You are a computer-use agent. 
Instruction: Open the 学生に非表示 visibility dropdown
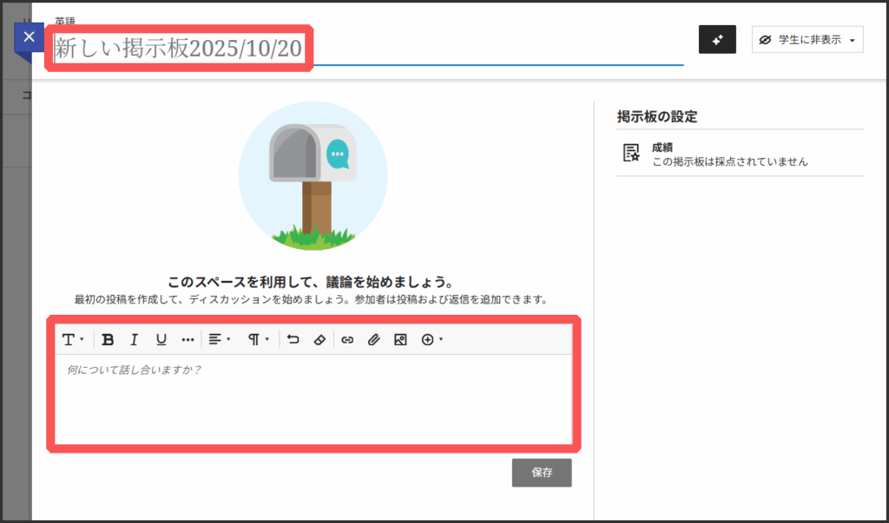click(807, 40)
